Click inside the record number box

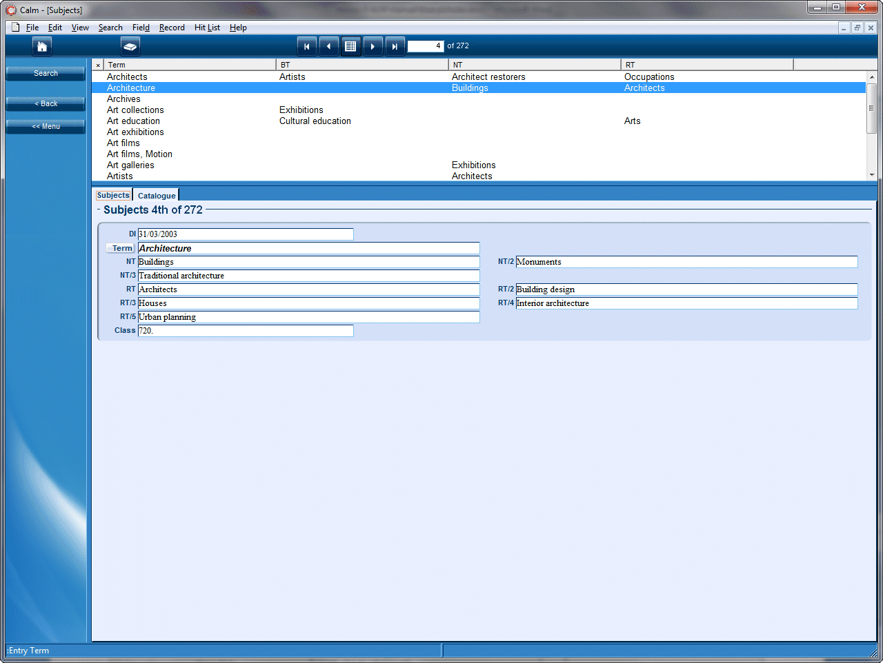coord(426,45)
